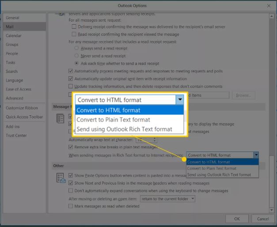Enable Read receipt confirmation checkbox
This screenshot has width=277, height=227.
point(74,34)
